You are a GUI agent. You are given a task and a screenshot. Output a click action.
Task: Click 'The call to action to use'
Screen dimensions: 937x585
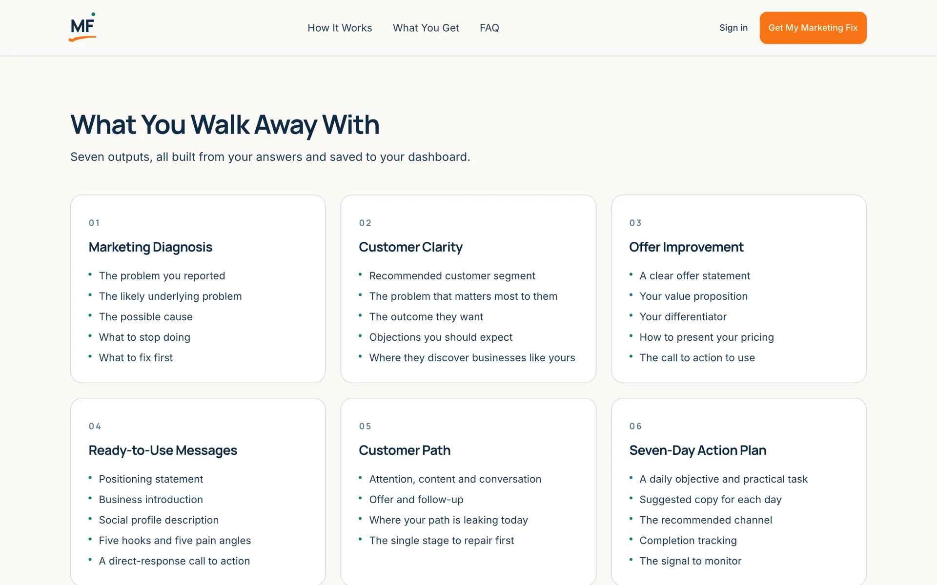[697, 358]
